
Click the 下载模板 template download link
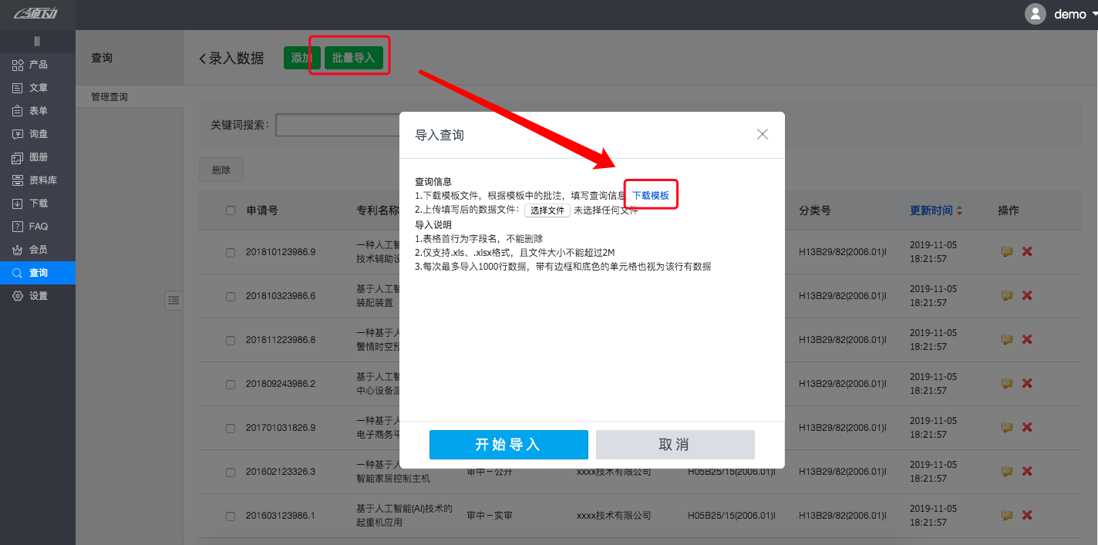(650, 194)
